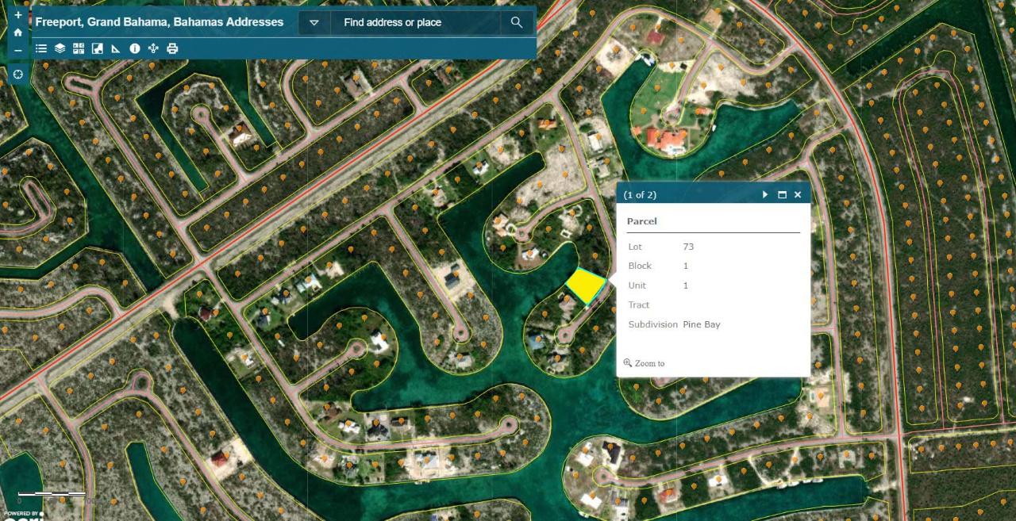Open the search source dropdown arrow
The height and width of the screenshot is (521, 1016).
coord(314,22)
